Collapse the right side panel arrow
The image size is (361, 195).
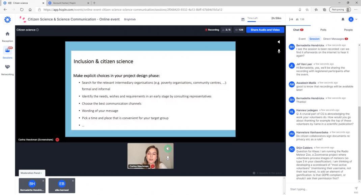(291, 19)
